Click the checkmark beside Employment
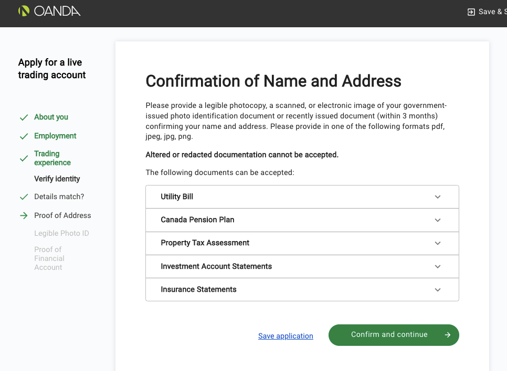 [24, 136]
